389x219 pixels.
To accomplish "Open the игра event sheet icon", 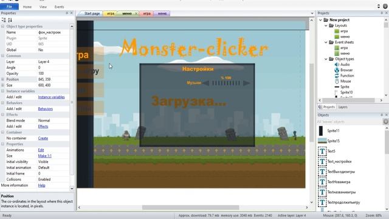I will [337, 48].
